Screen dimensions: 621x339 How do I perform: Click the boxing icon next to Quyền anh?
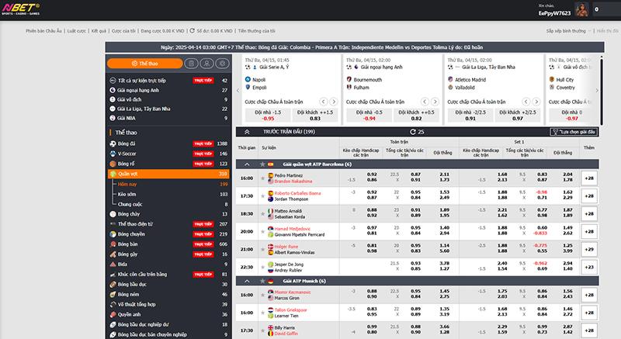point(113,314)
